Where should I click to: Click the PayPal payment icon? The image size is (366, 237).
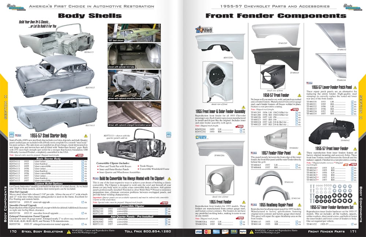click(x=243, y=232)
